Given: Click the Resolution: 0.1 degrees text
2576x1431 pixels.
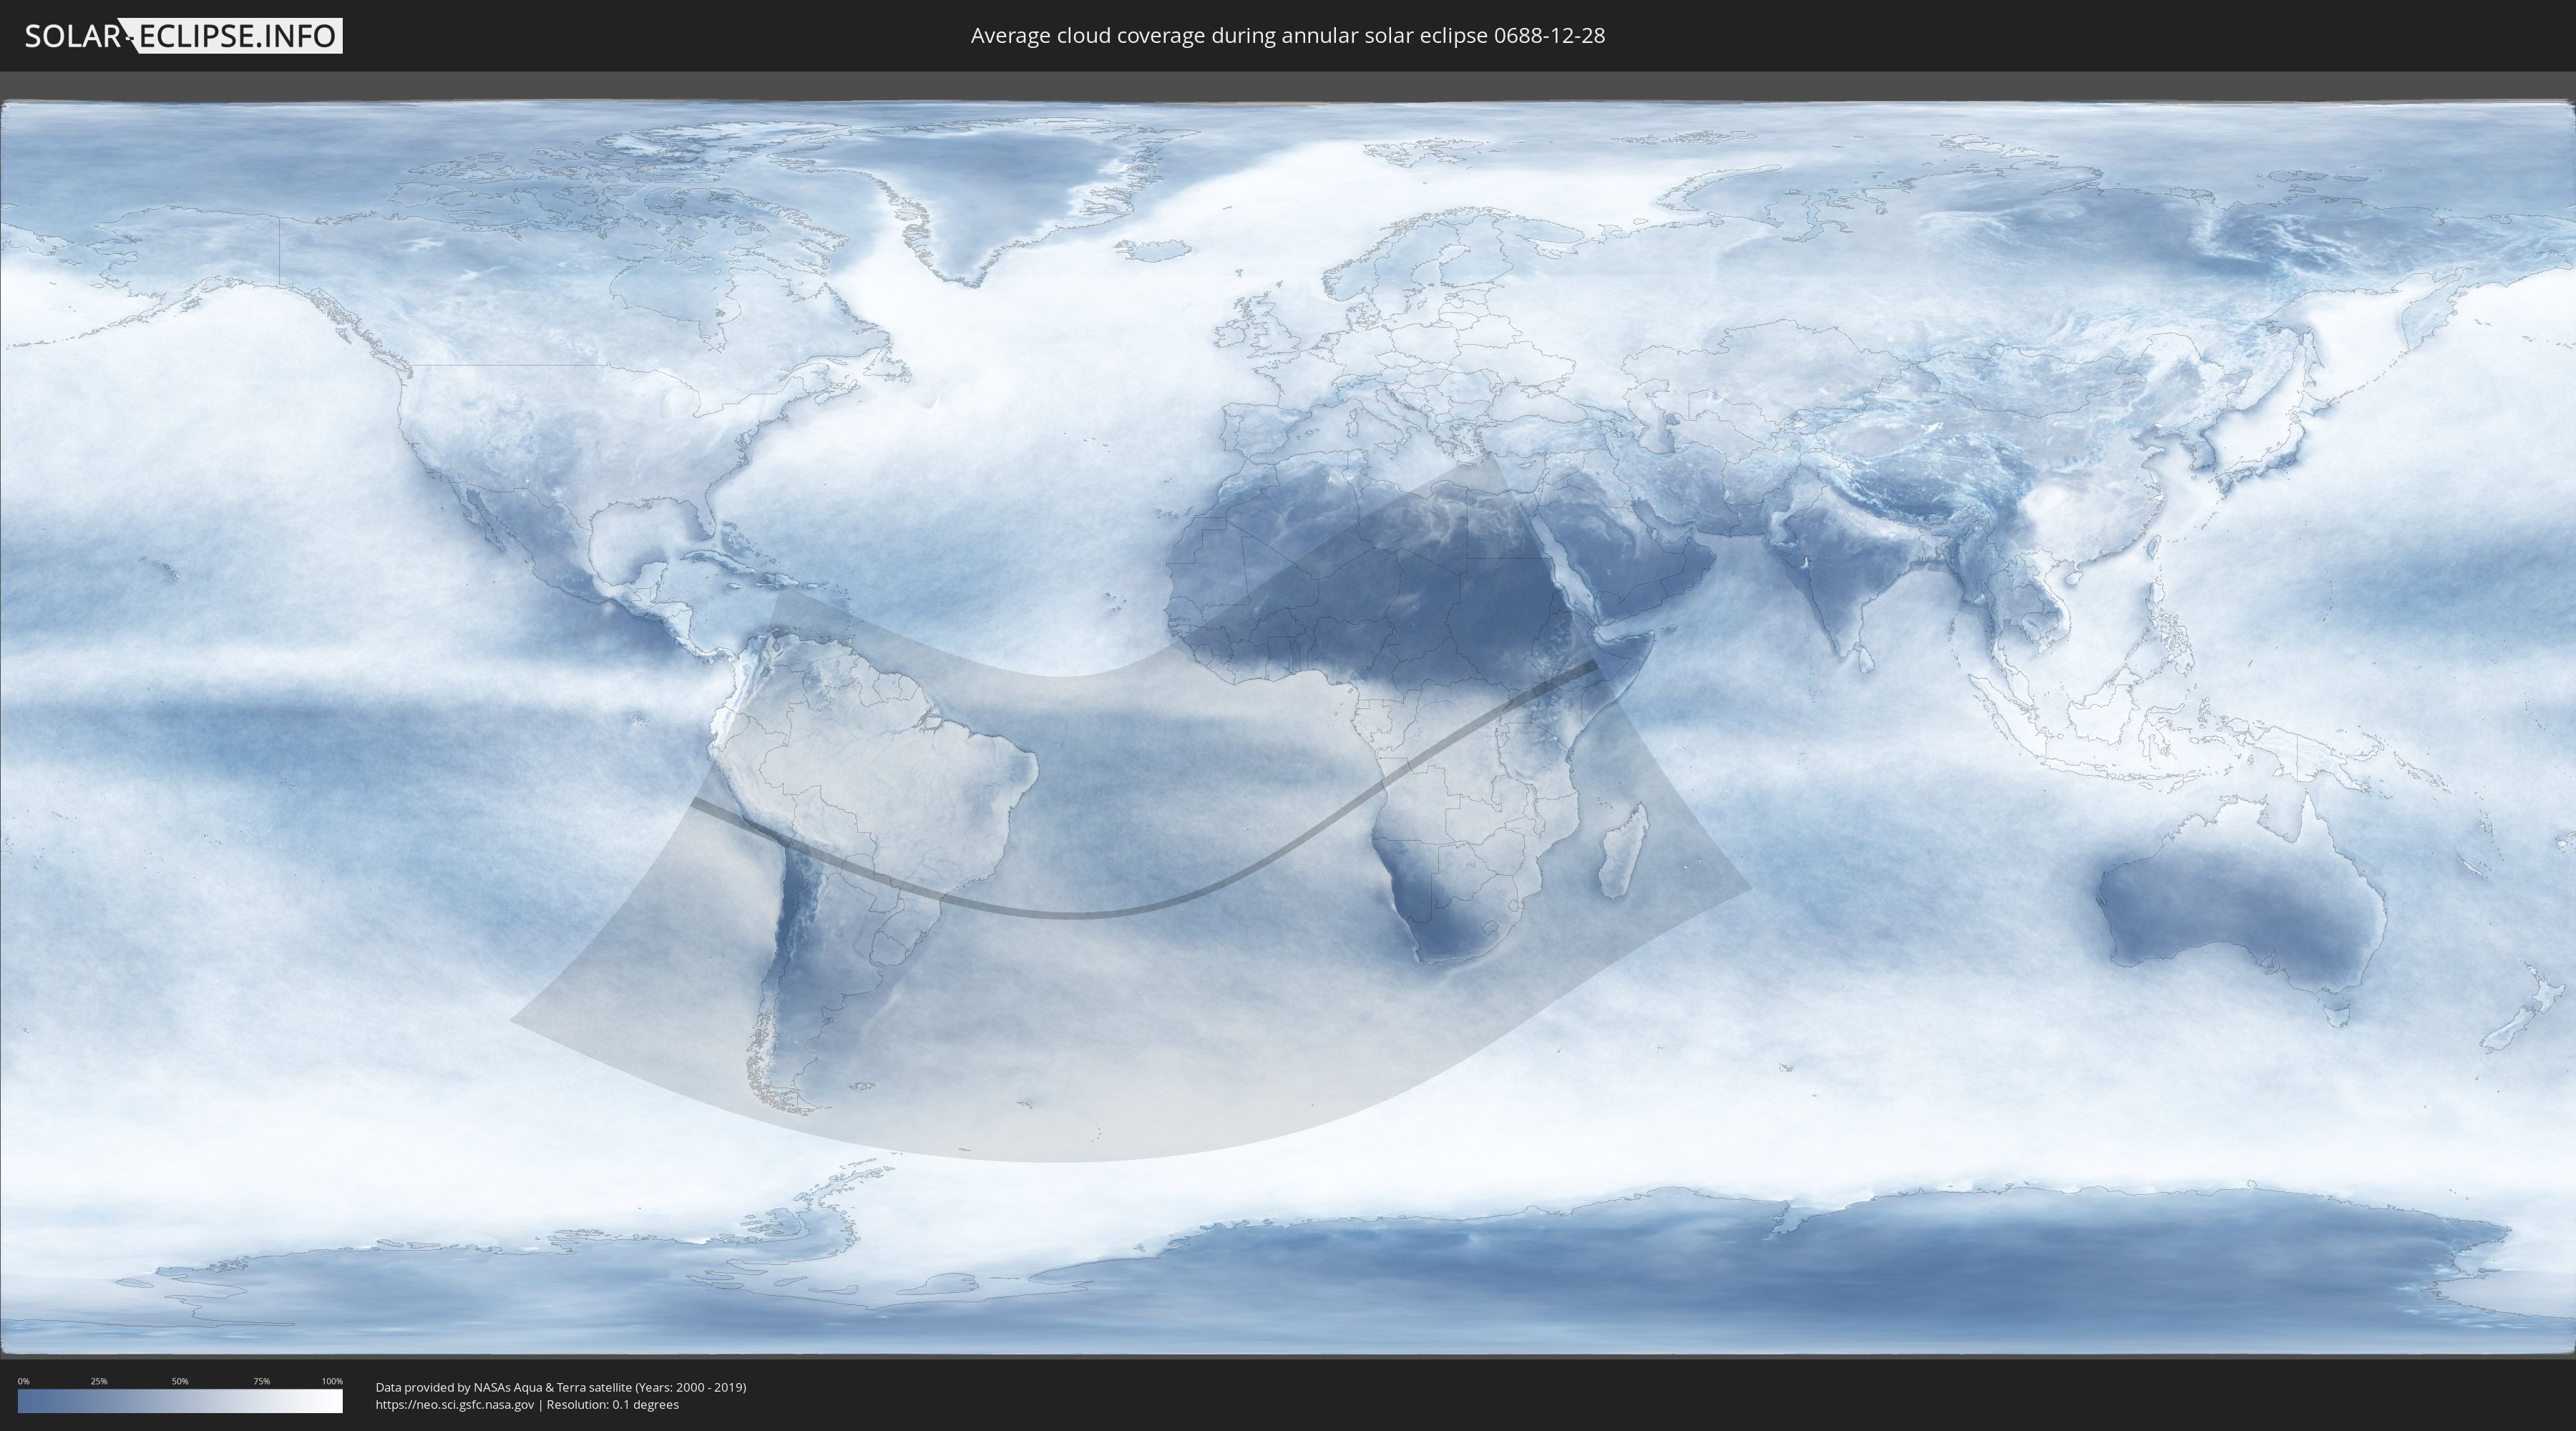Looking at the screenshot, I should (x=612, y=1405).
